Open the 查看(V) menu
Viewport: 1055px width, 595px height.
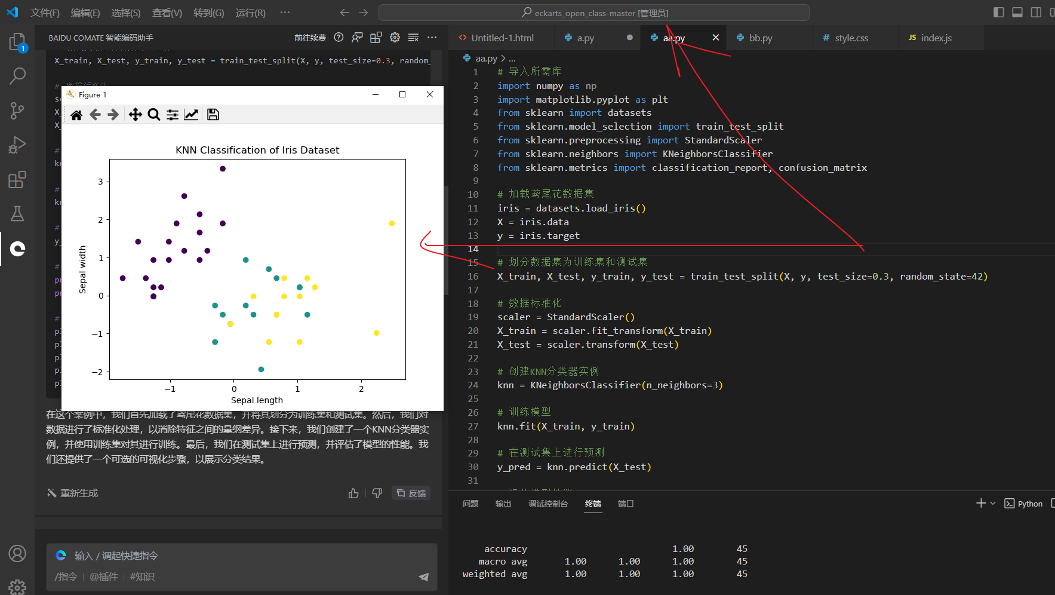[167, 13]
